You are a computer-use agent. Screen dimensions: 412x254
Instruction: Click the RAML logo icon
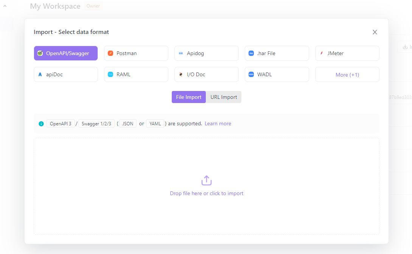point(110,74)
